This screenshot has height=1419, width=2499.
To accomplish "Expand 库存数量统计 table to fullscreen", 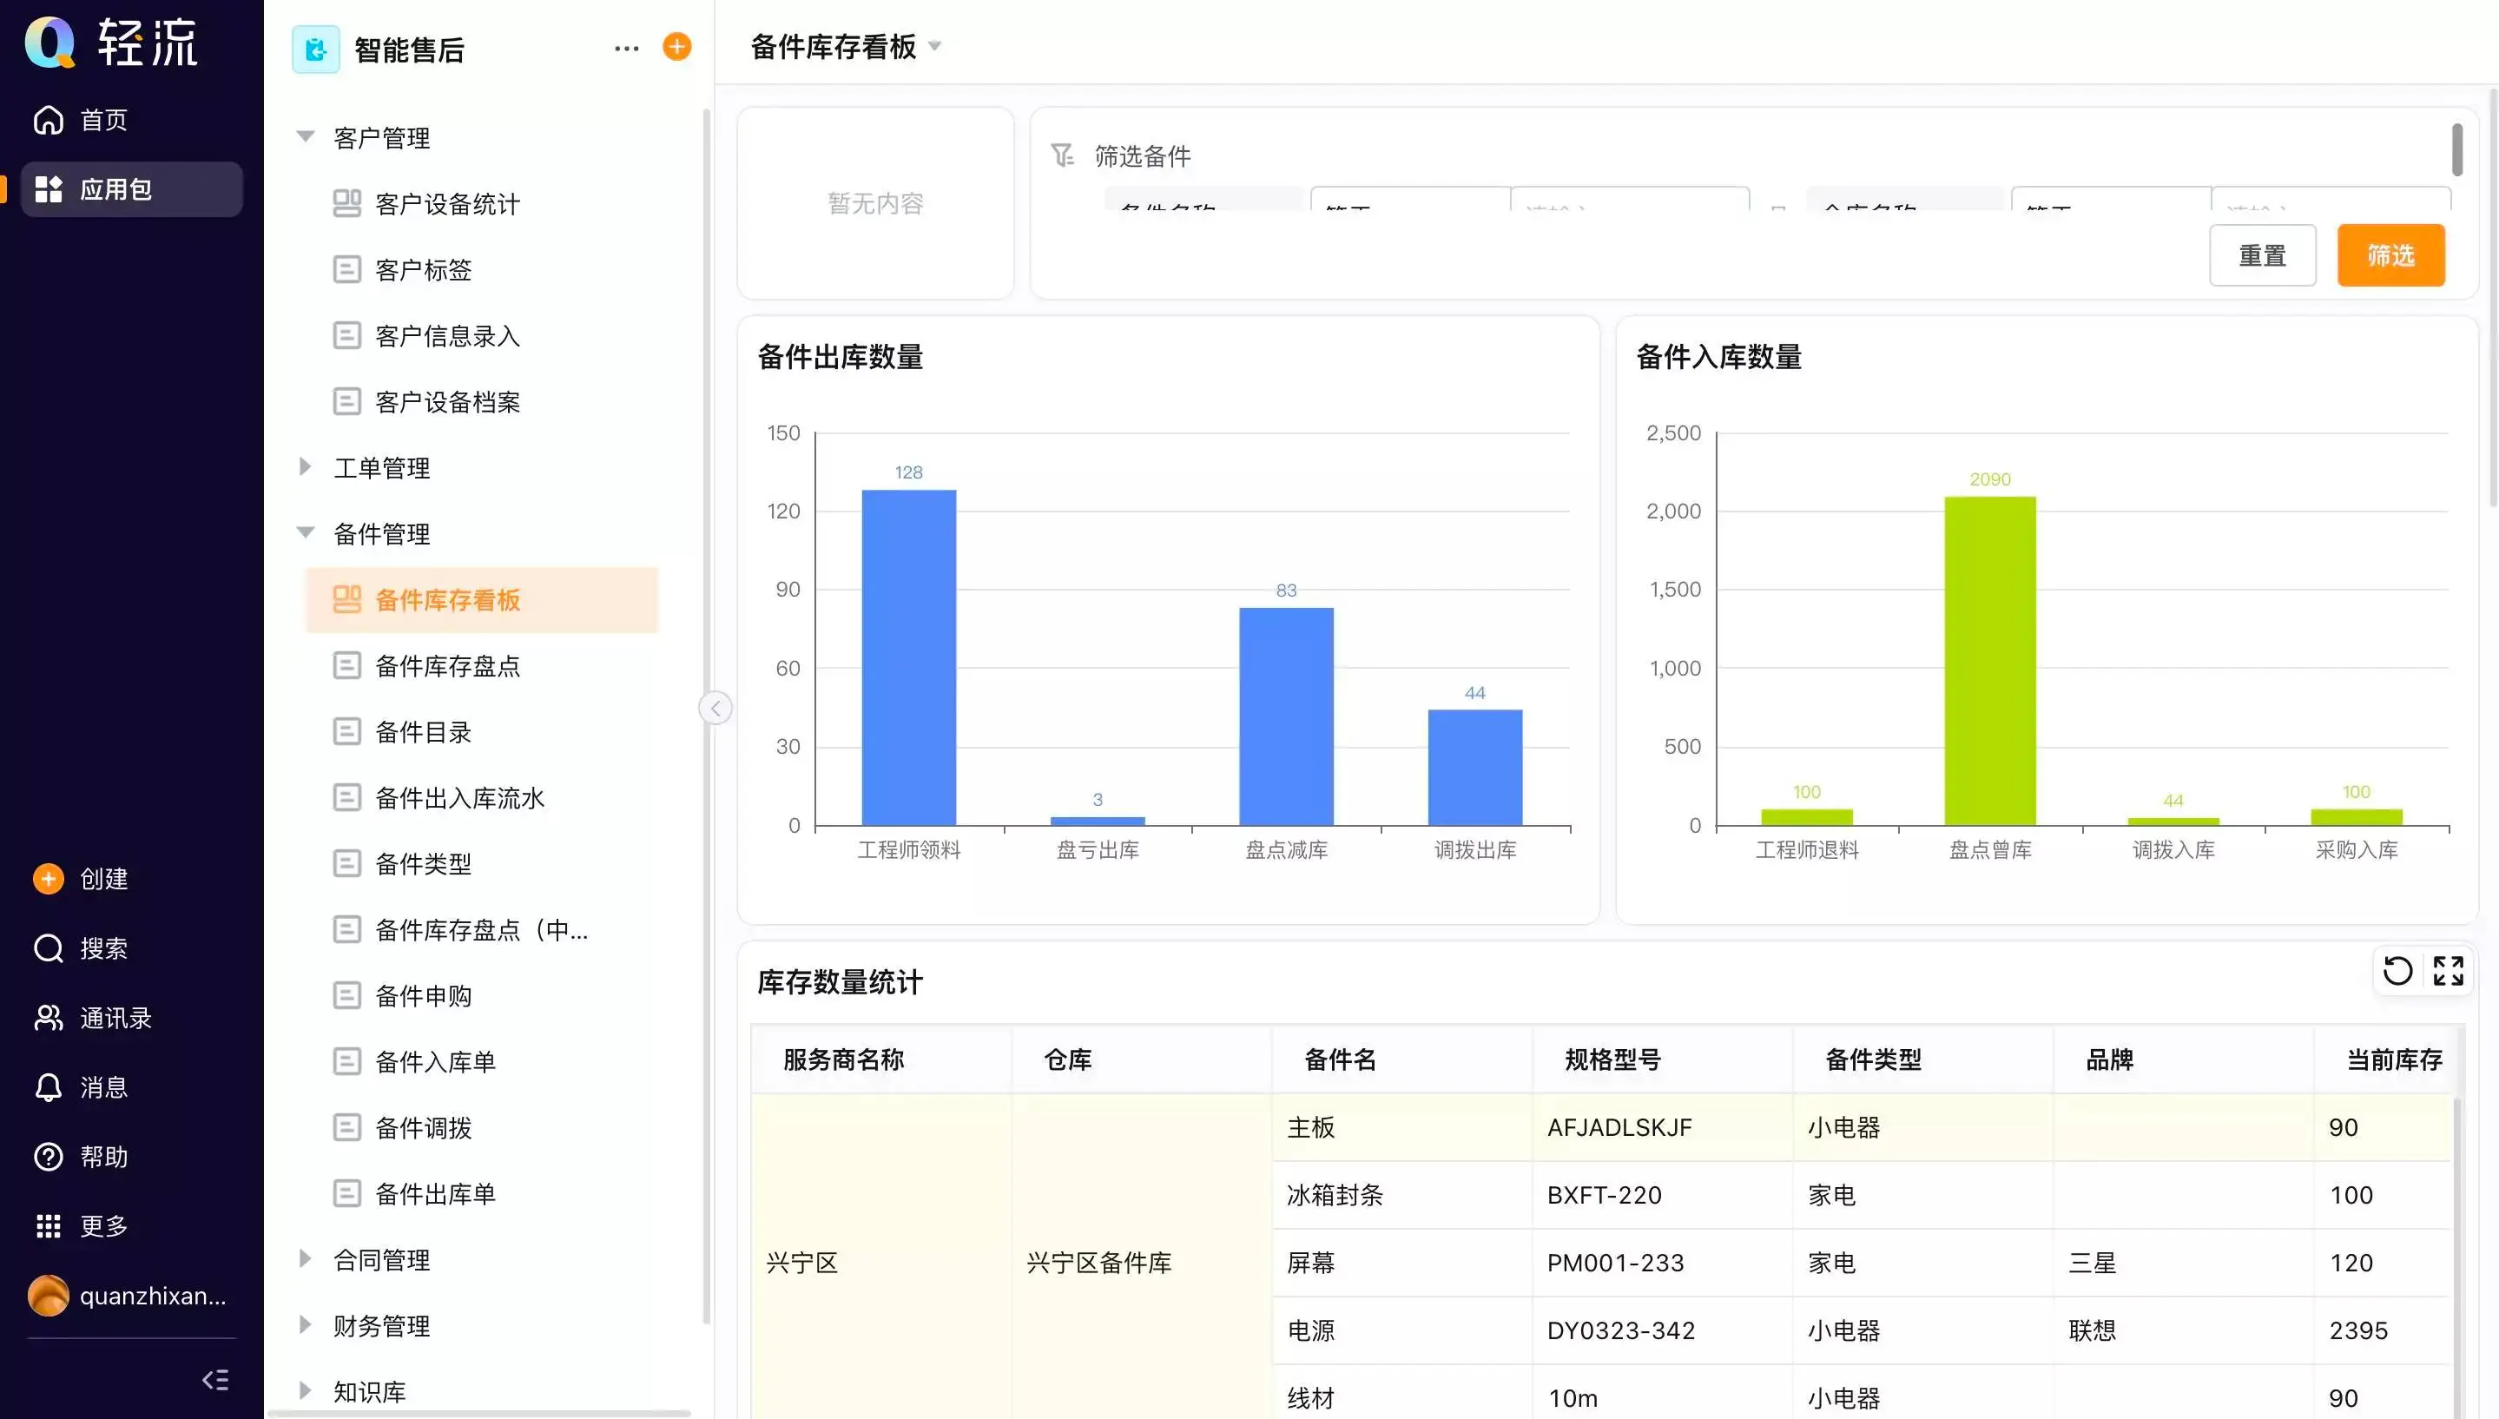I will 2448,971.
